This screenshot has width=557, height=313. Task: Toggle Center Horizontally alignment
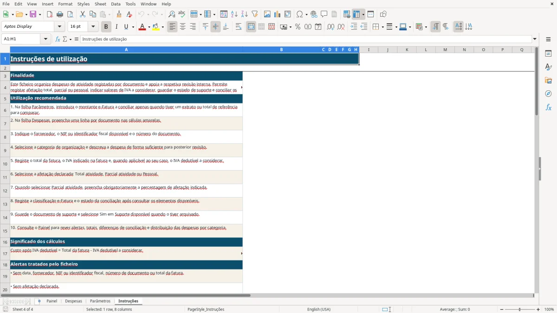coord(182,27)
